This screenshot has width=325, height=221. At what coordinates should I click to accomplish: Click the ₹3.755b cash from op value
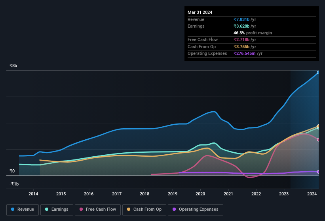point(241,47)
